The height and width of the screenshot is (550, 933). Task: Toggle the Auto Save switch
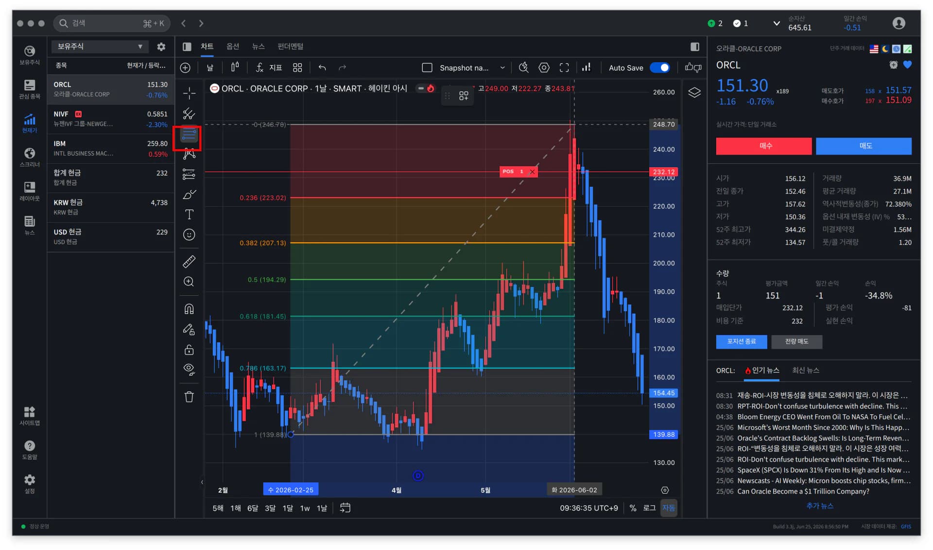click(659, 68)
